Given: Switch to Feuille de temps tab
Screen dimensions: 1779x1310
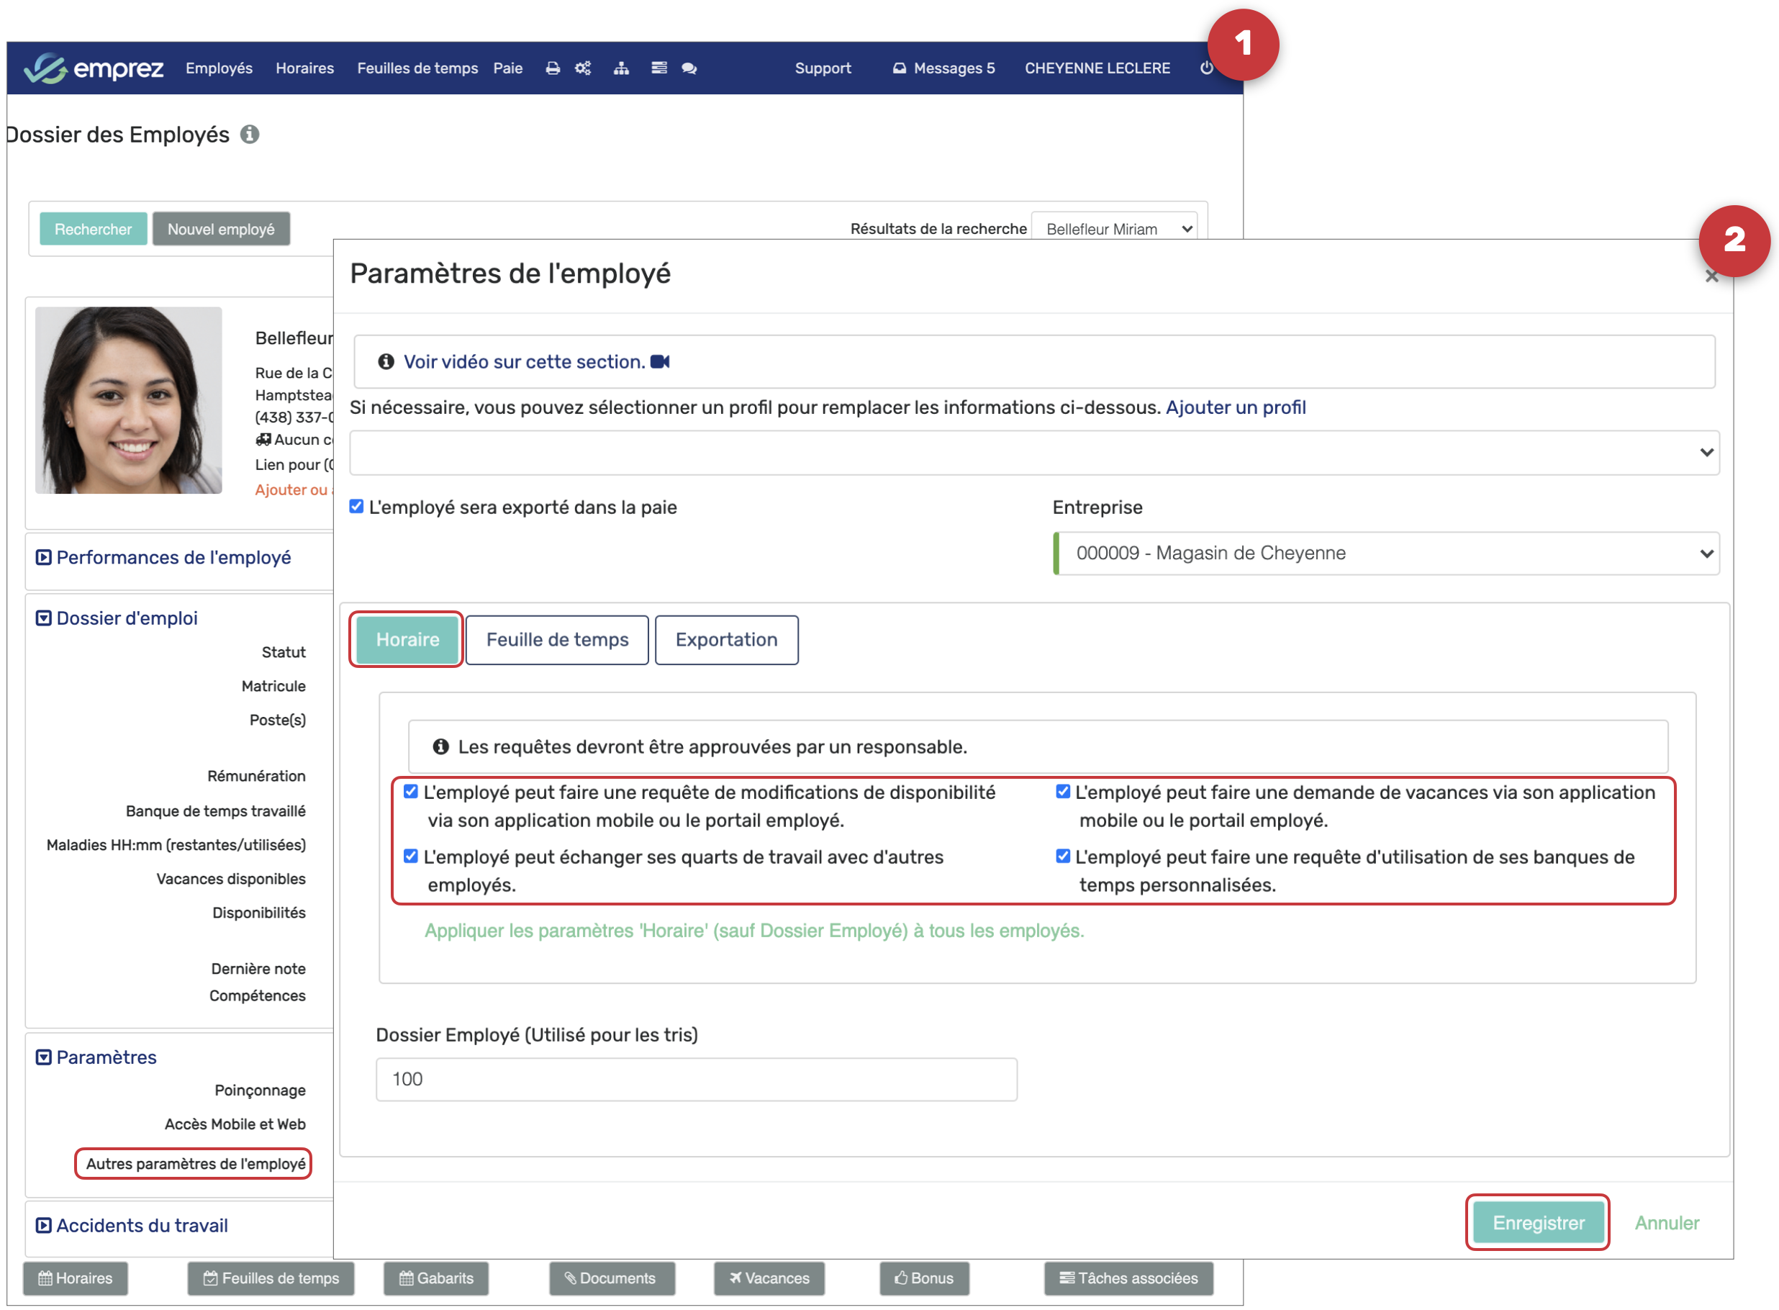Looking at the screenshot, I should tap(556, 640).
